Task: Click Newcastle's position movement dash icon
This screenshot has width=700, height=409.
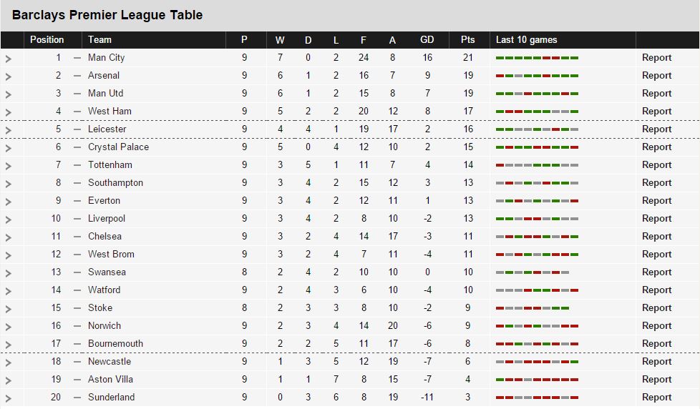Action: [x=77, y=362]
